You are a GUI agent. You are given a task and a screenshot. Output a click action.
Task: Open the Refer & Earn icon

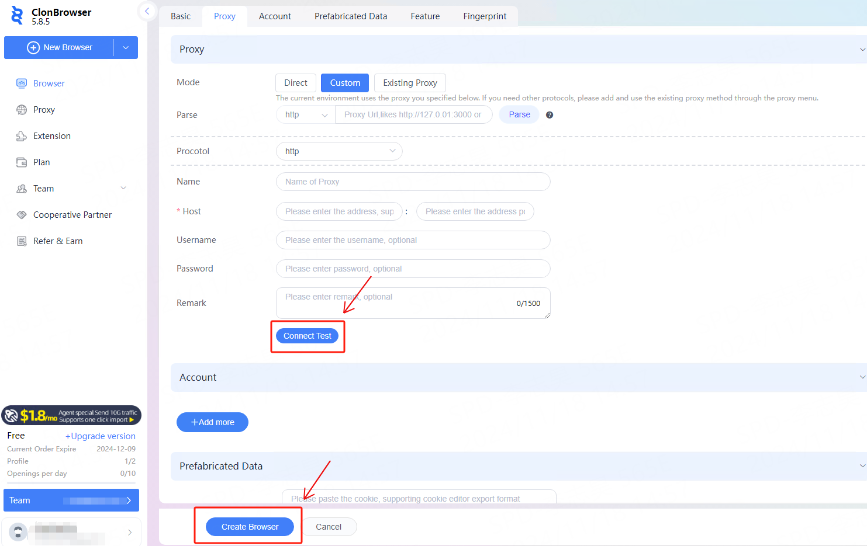point(22,241)
